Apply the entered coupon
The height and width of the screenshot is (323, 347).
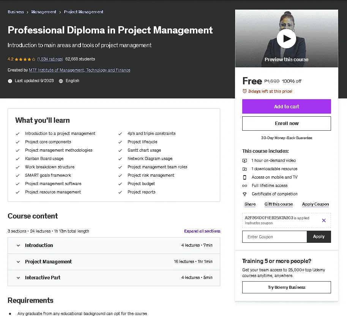[319, 237]
